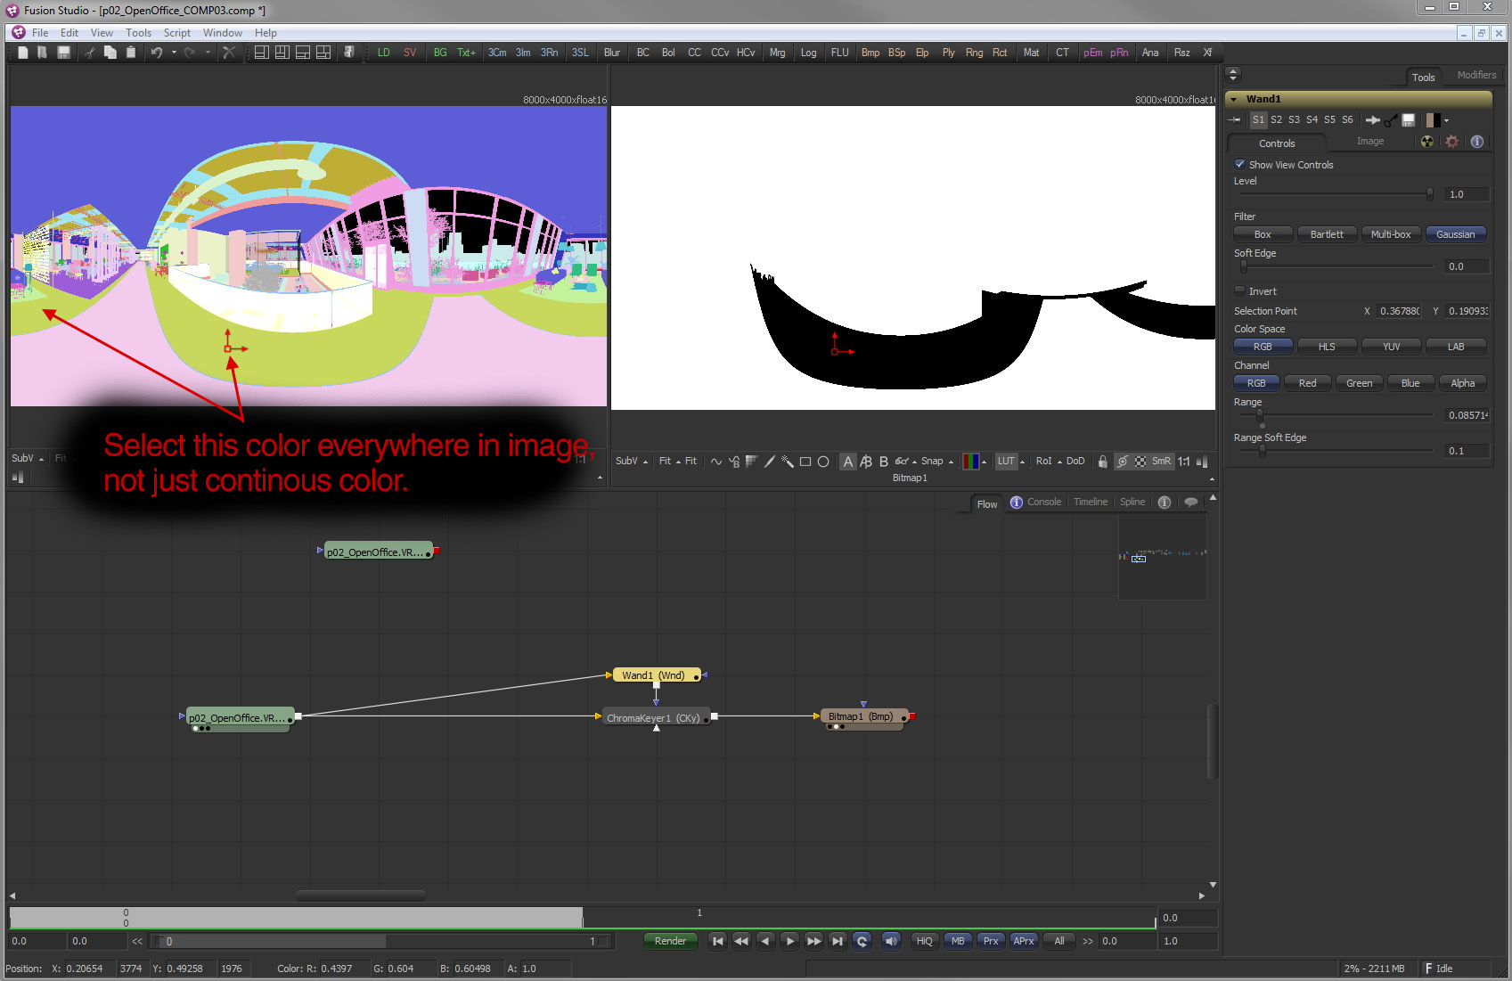Viewport: 1512px width, 981px height.
Task: Click the blue info icon in Wand1
Action: coord(1477,142)
